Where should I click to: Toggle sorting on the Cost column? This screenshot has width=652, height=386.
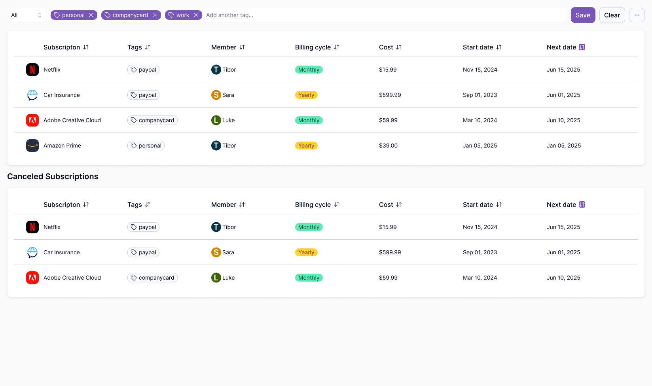399,47
